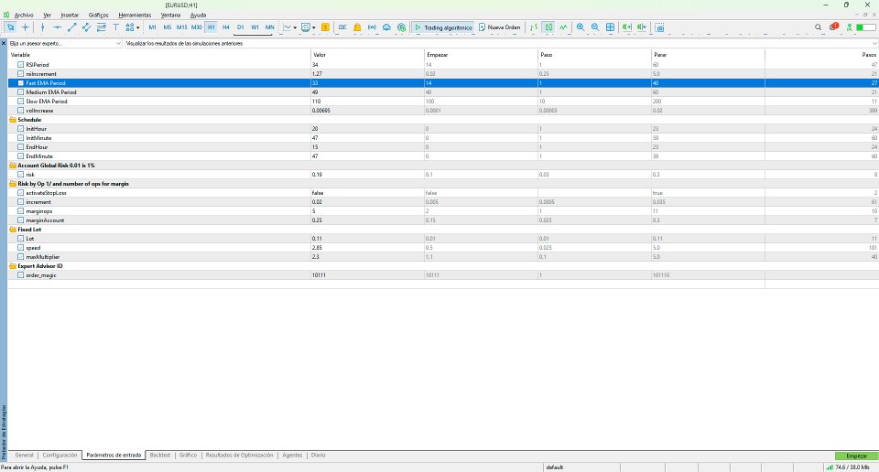Image resolution: width=879 pixels, height=472 pixels.
Task: Tile chart windows grid icon
Action: coord(610,27)
